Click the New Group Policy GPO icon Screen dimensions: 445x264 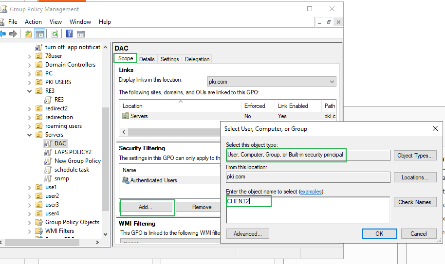click(48, 161)
